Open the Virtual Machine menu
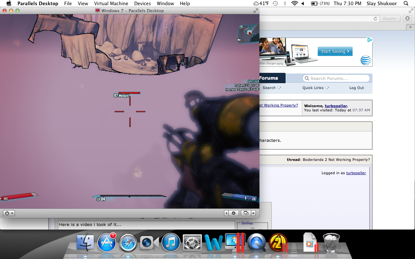415x259 pixels. 111,4
